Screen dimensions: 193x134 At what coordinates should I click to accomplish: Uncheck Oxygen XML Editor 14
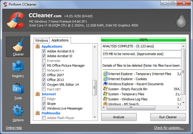(x=44, y=84)
